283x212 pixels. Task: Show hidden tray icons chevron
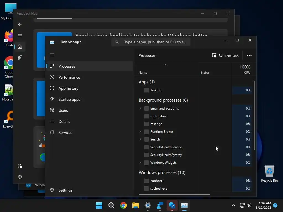tap(233, 205)
